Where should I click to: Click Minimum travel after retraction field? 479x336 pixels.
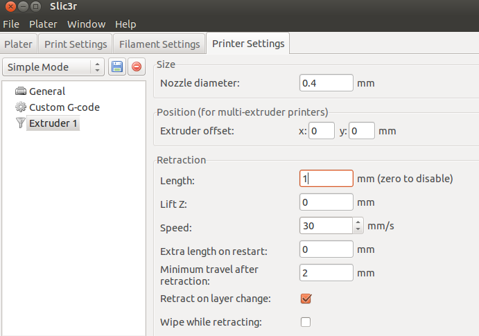[326, 272]
